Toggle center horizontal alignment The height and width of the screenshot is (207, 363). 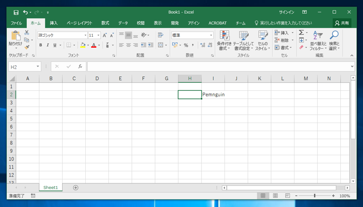(x=128, y=45)
